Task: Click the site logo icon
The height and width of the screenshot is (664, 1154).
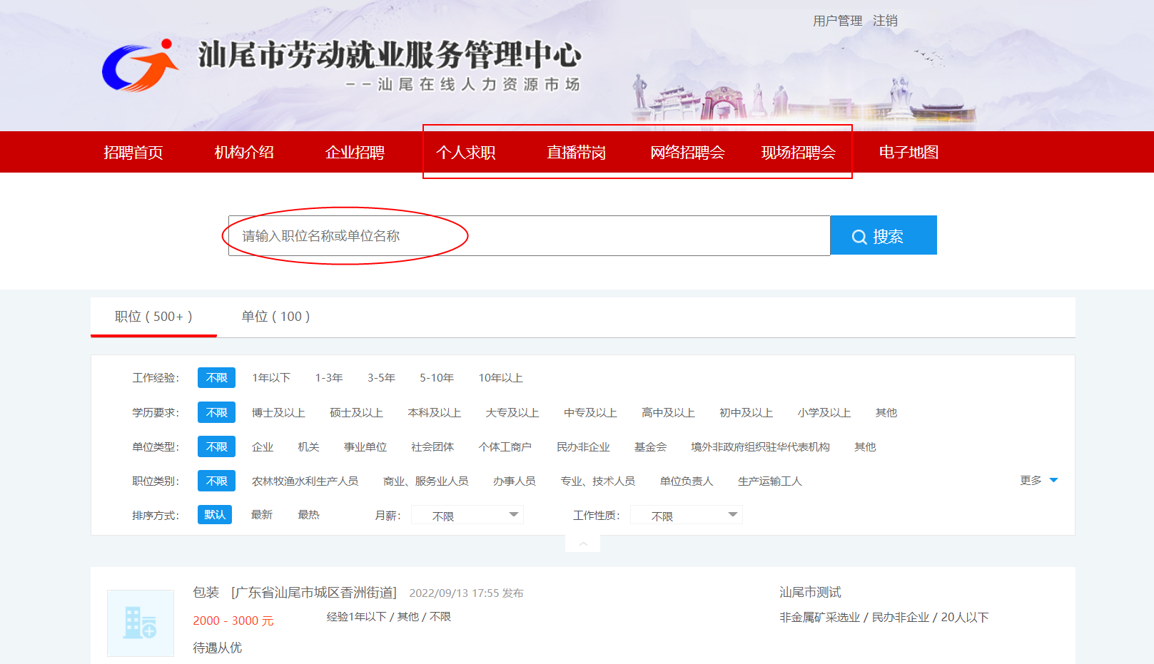Action: click(140, 66)
